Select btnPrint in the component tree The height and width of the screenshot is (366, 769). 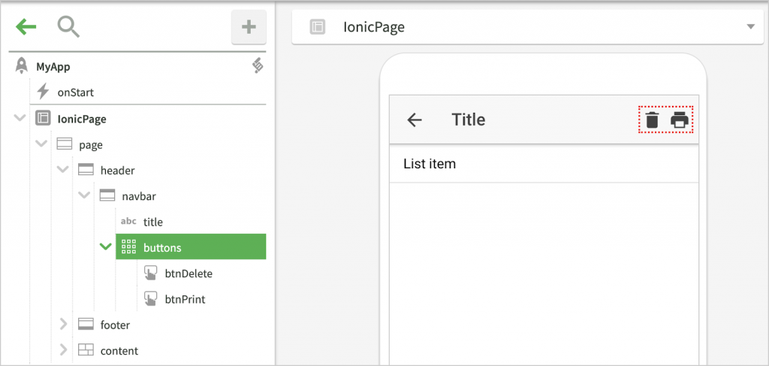[185, 299]
